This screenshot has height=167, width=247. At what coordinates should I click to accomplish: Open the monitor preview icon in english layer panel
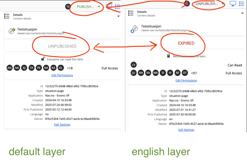pyautogui.click(x=233, y=4)
